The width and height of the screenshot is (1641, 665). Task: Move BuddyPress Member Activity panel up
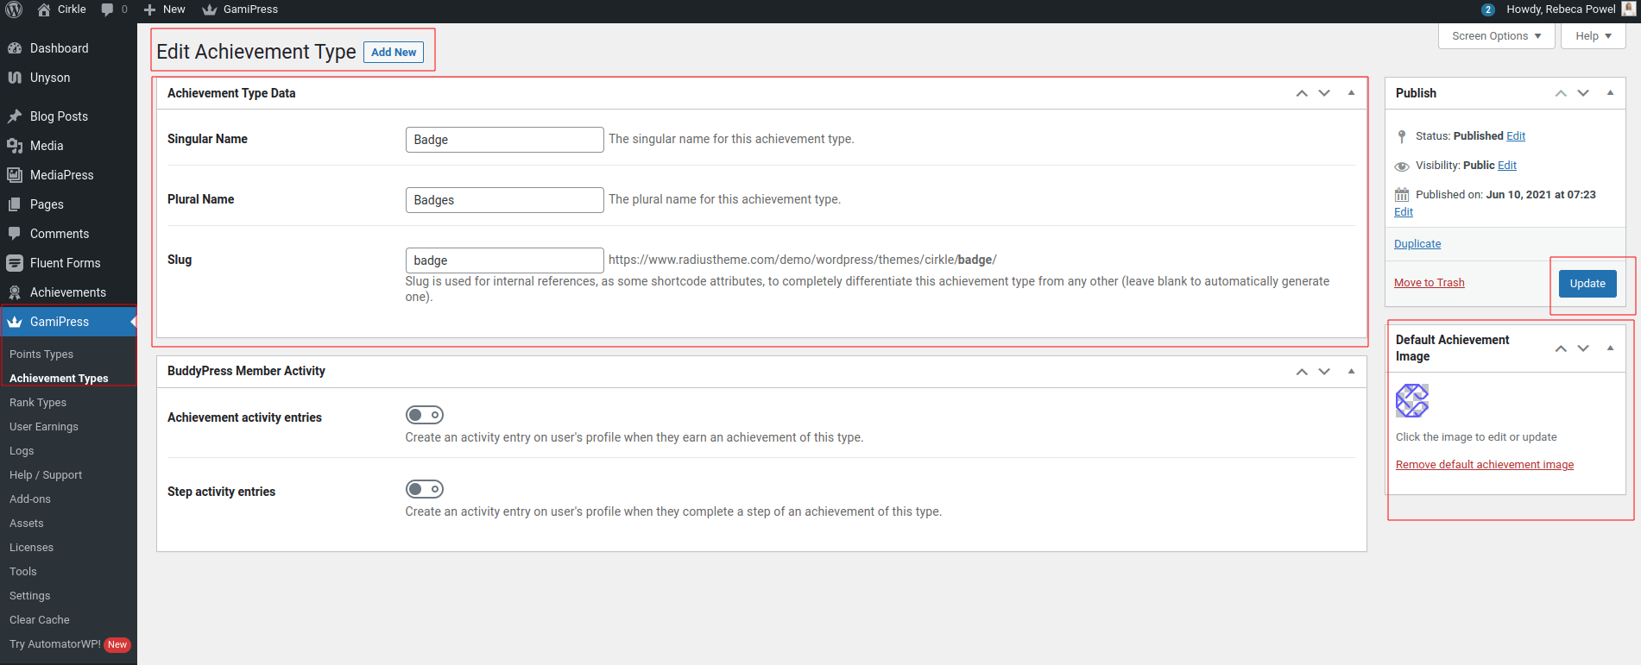[x=1302, y=372]
